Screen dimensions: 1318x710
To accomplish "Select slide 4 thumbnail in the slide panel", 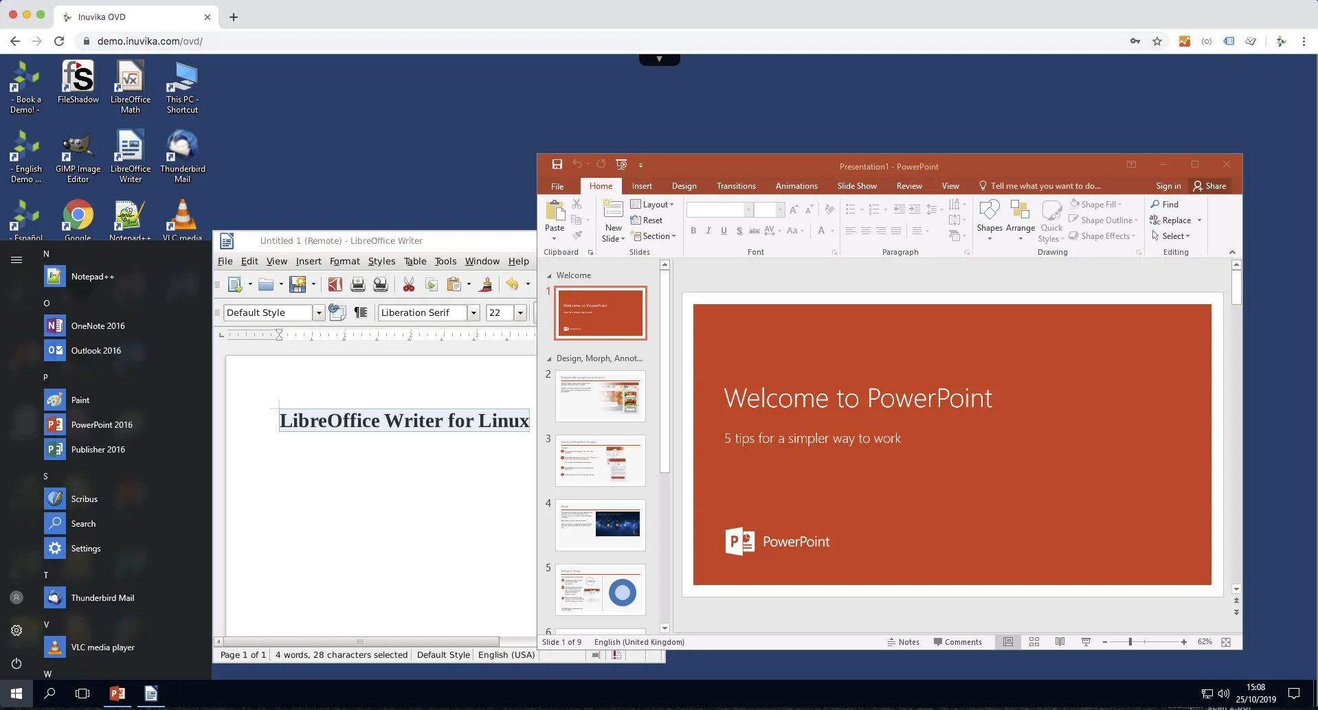I will click(601, 525).
